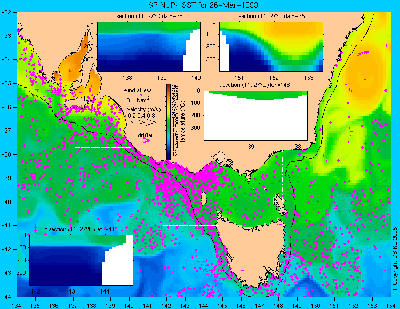Viewport: 400px width, 309px height.
Task: Click the white dashed line off the east coast
Action: coord(352,95)
